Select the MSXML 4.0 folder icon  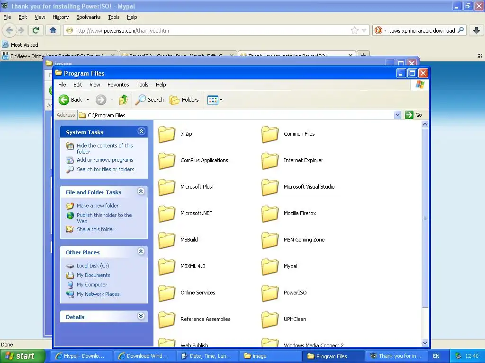[x=167, y=267]
